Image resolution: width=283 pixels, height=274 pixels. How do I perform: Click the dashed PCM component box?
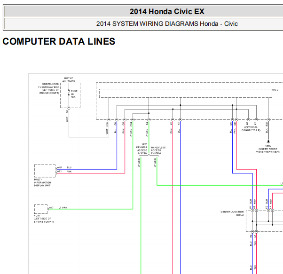coord(41,209)
